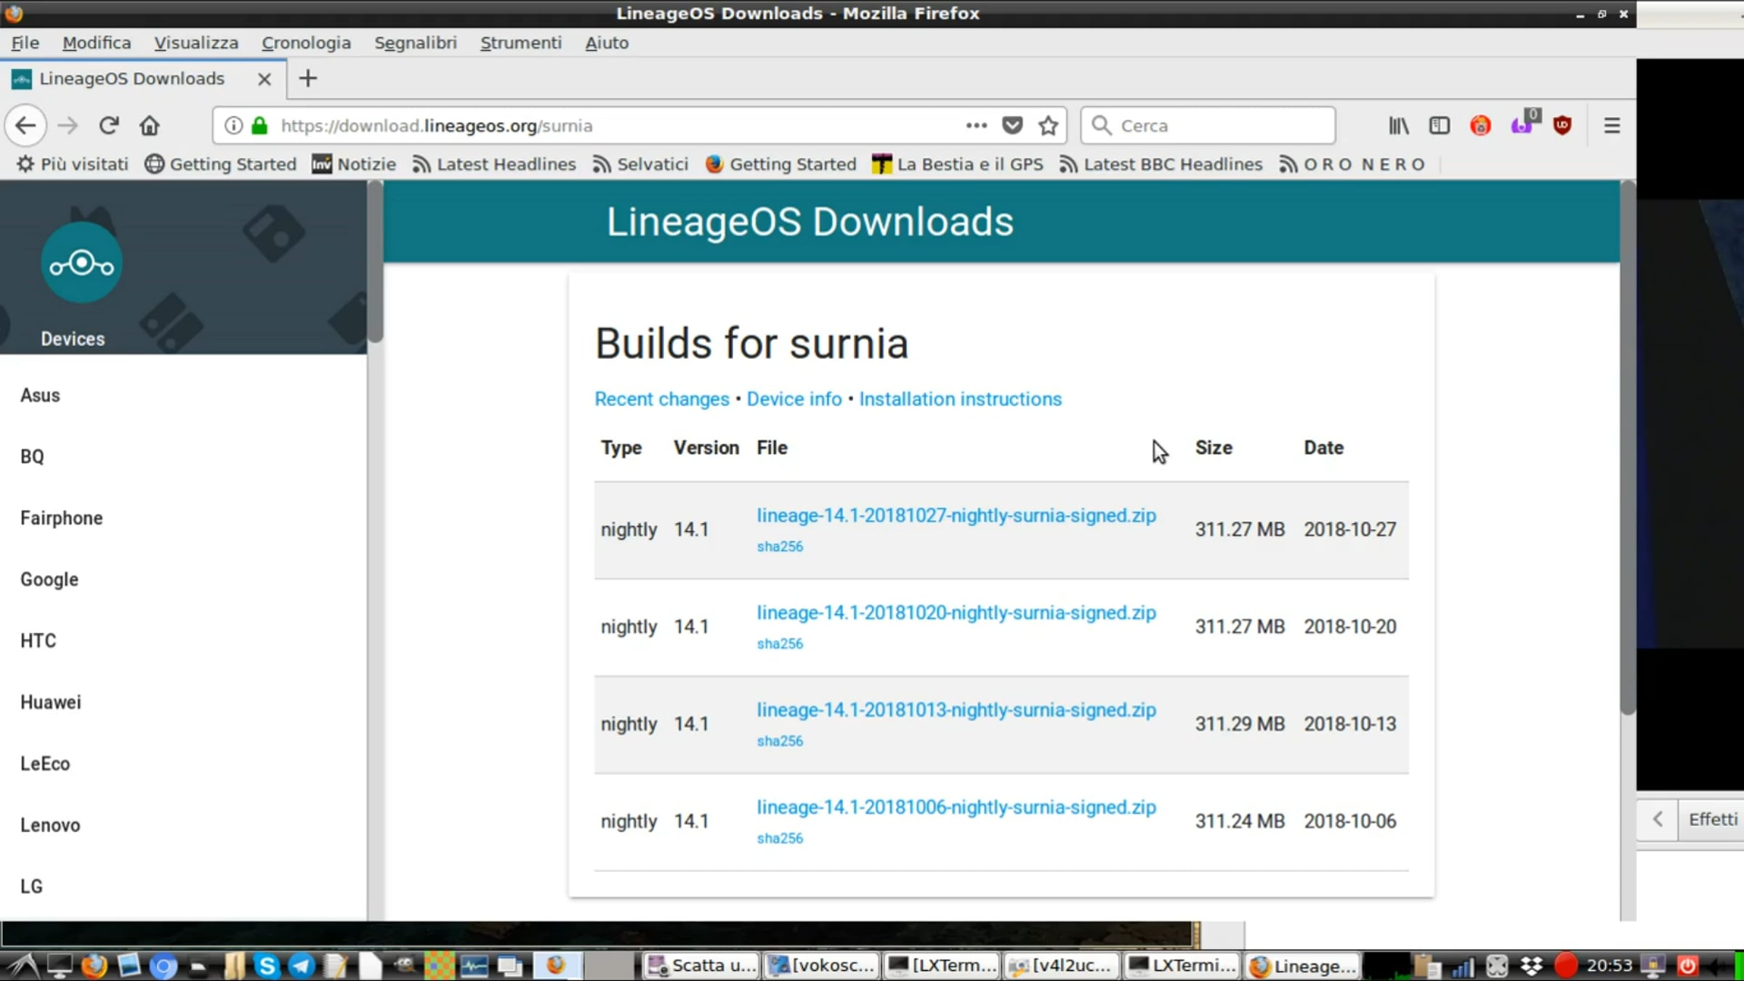Open the uBlock Origin shield icon

tap(1562, 126)
